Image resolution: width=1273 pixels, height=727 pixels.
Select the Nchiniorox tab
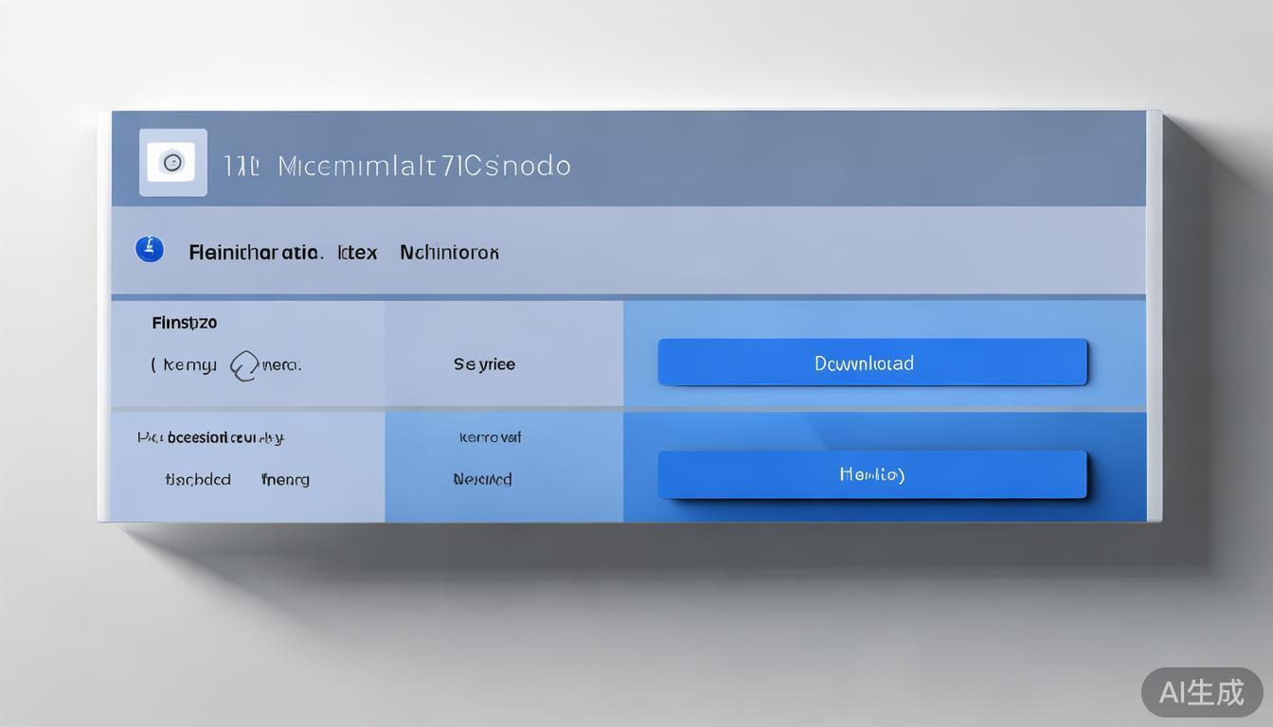point(449,253)
